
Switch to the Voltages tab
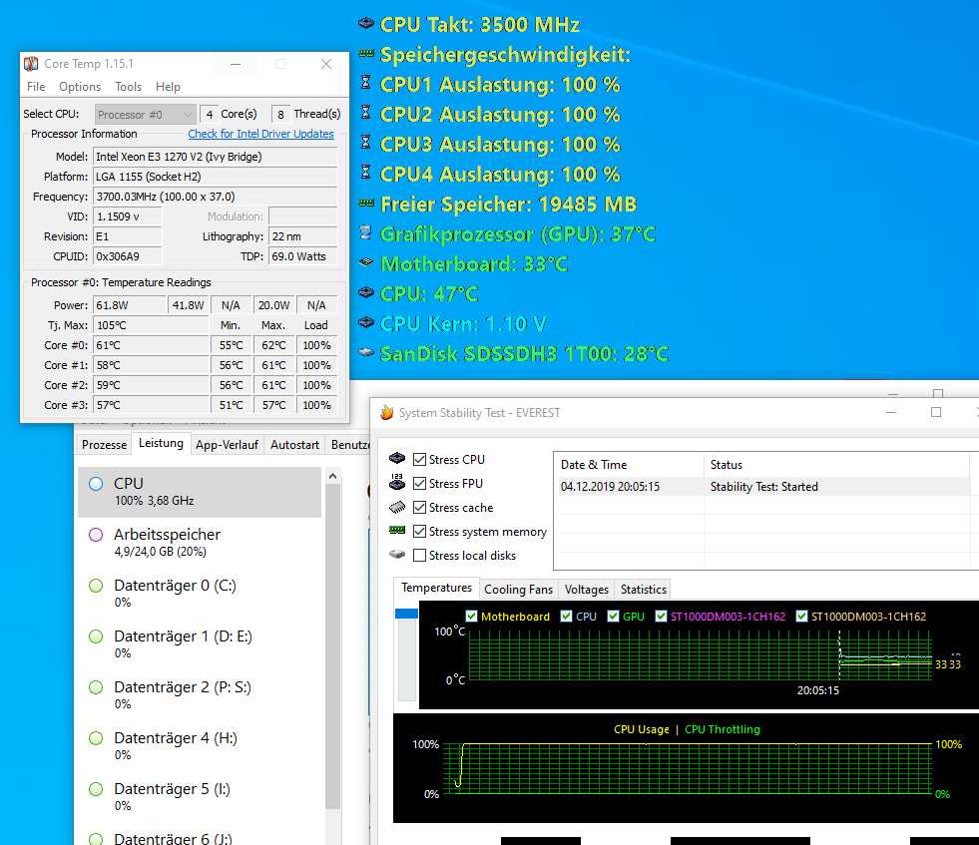click(x=586, y=590)
